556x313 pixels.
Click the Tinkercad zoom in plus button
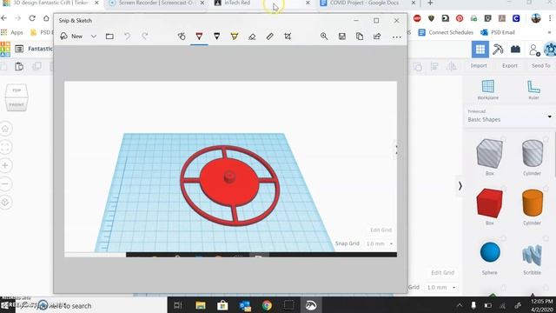(6, 165)
